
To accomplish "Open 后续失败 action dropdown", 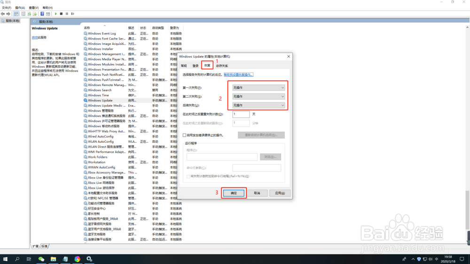I will 258,105.
